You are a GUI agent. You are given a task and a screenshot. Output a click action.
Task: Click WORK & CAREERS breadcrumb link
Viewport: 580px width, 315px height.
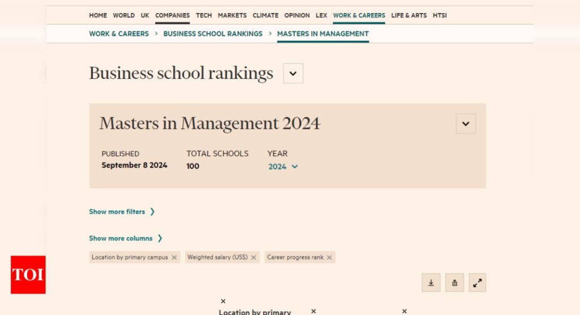tap(119, 33)
